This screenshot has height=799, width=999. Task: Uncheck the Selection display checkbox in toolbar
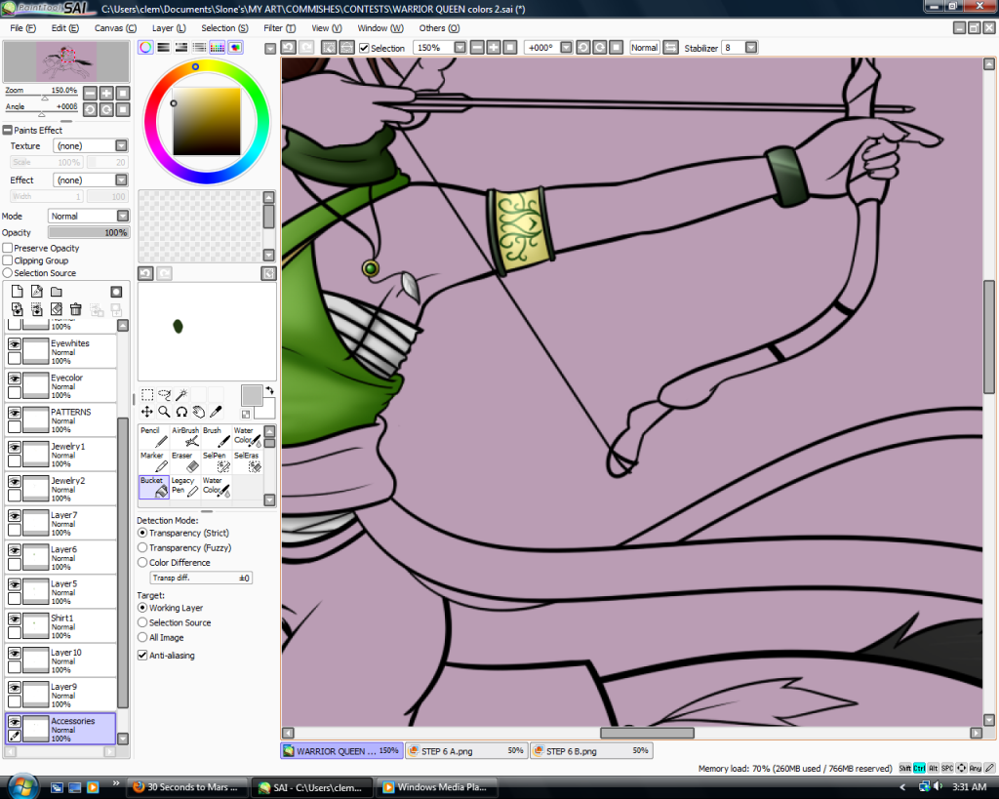[x=365, y=48]
